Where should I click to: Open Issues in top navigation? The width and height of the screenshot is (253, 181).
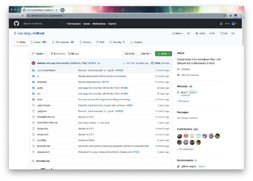(87, 24)
